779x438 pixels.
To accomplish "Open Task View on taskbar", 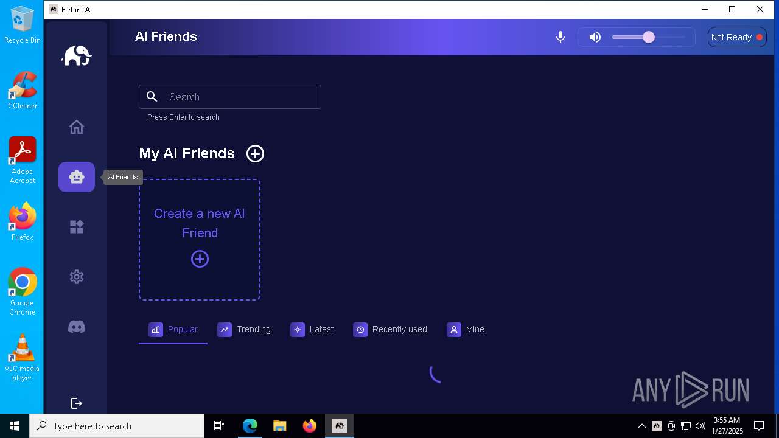I will click(x=219, y=426).
